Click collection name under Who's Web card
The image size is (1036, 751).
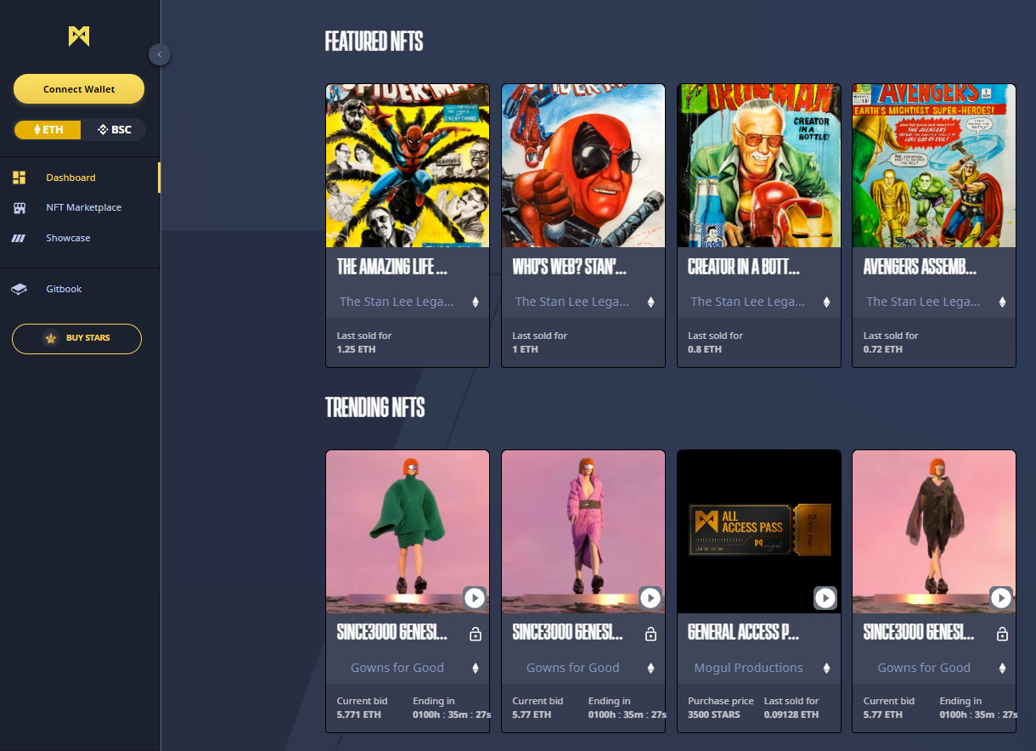click(572, 302)
